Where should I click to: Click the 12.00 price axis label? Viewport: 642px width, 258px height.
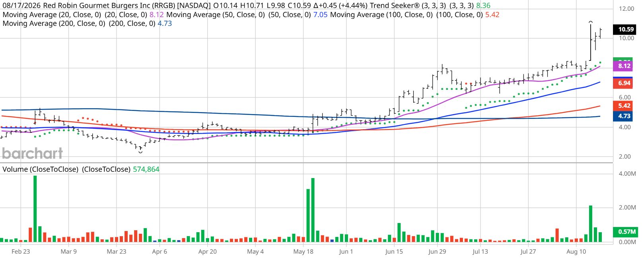[626, 9]
